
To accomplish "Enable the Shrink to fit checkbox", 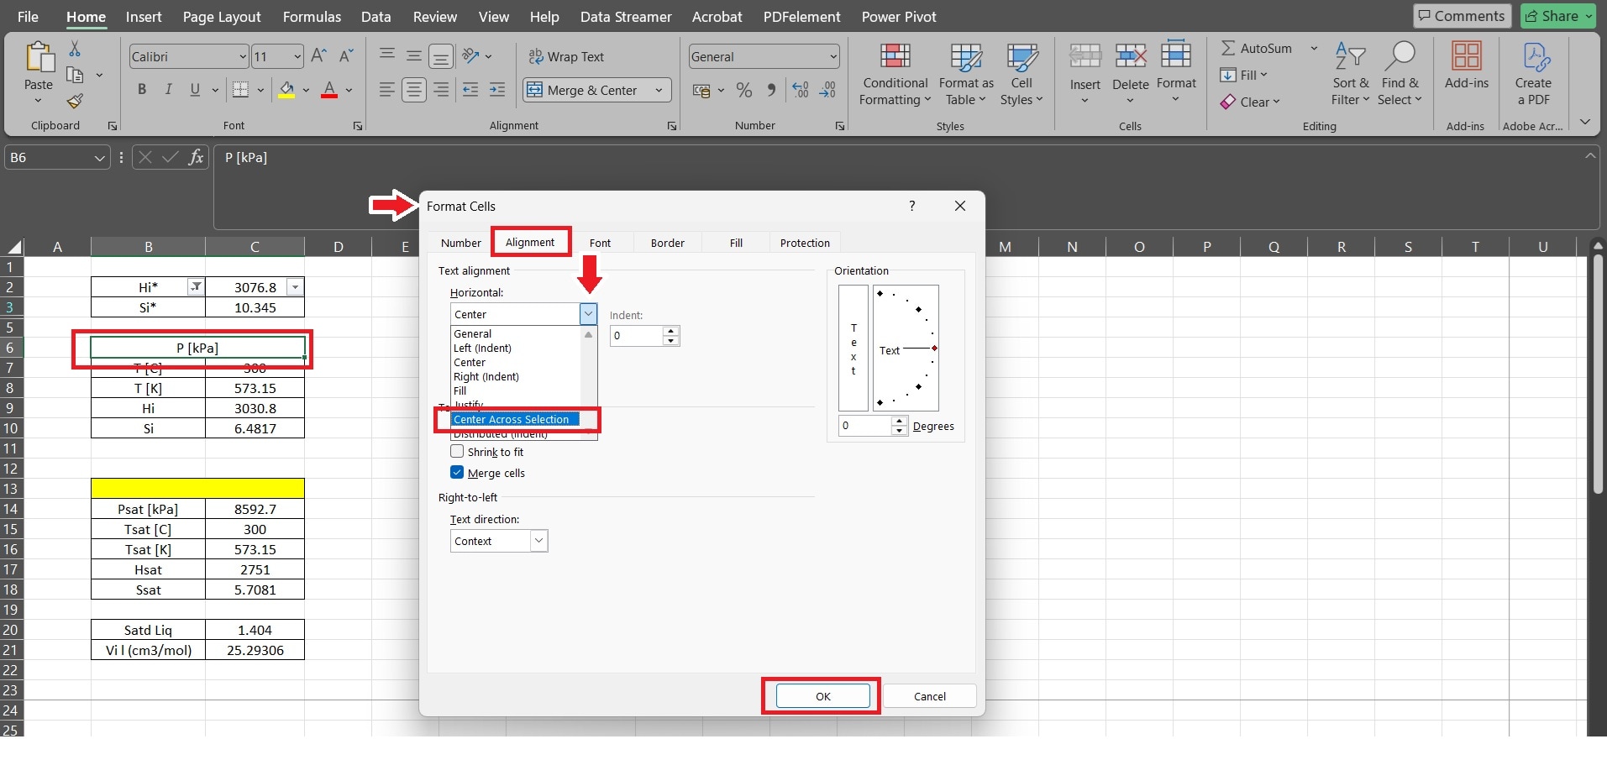I will [x=457, y=452].
